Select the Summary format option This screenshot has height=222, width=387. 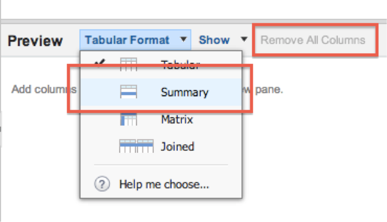pos(185,92)
